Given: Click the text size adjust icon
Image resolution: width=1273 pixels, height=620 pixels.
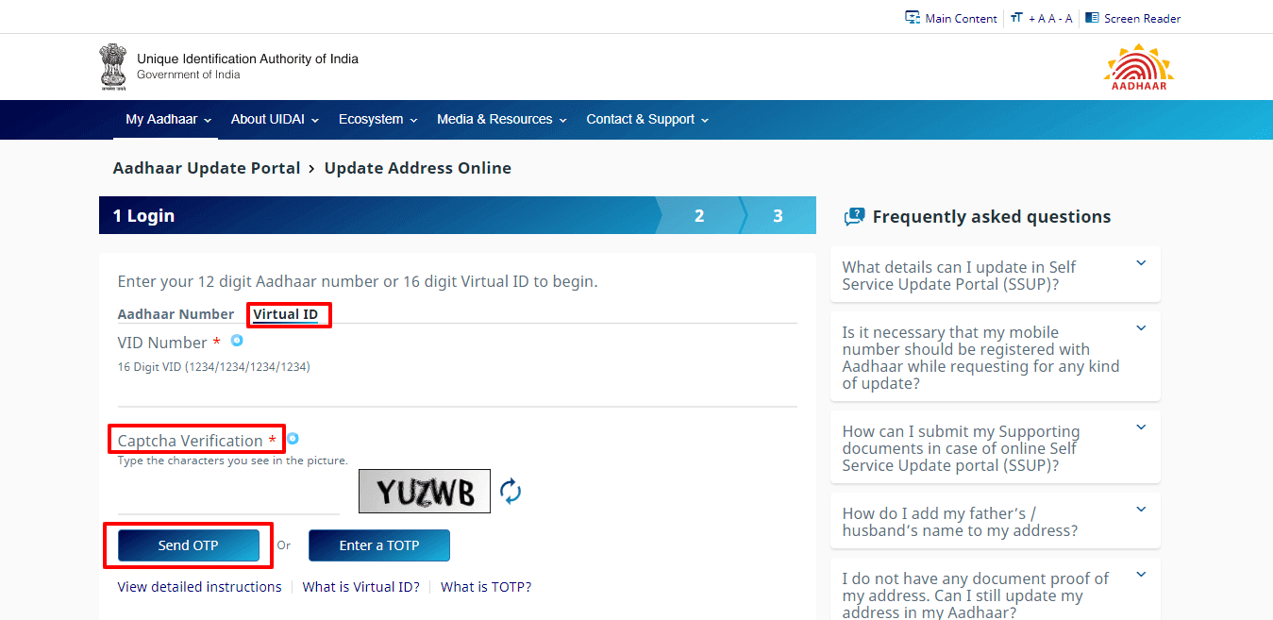Looking at the screenshot, I should tap(1016, 18).
